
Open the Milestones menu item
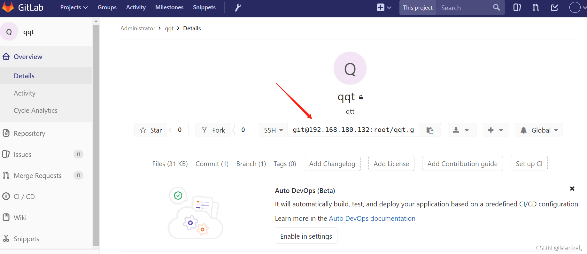pos(169,7)
